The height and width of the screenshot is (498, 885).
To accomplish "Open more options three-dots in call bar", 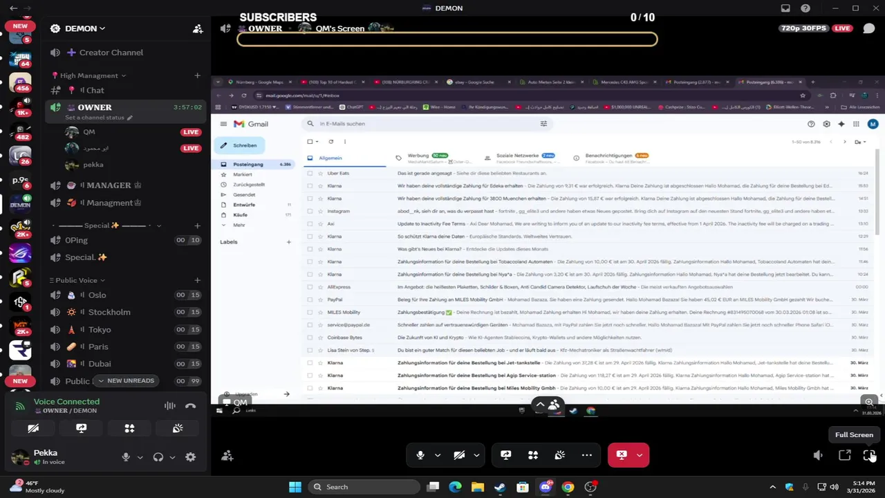I will coord(587,455).
